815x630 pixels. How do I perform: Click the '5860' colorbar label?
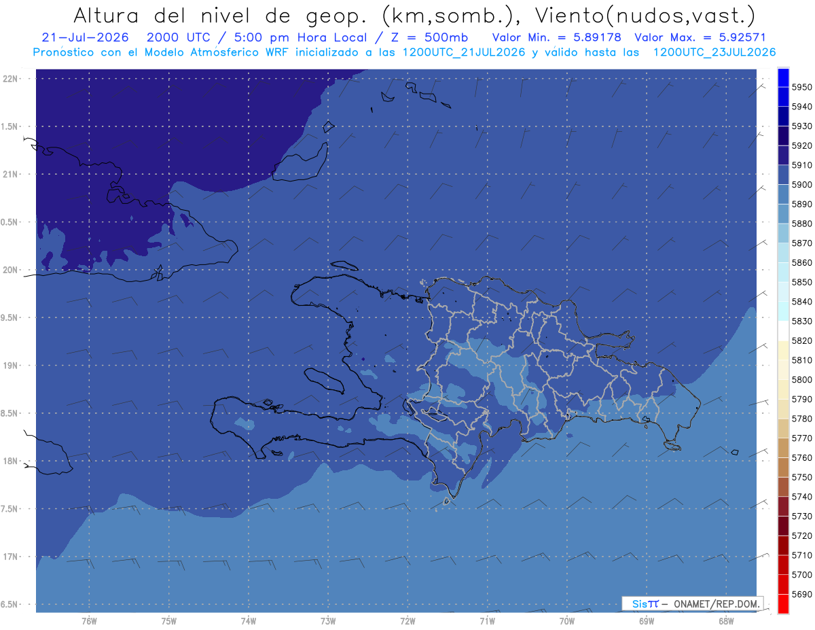[x=802, y=262]
